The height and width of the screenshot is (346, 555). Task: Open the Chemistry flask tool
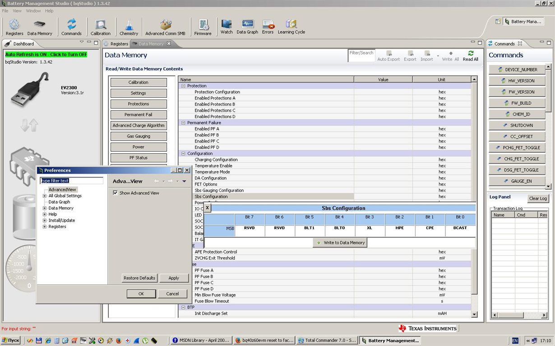[x=129, y=27]
